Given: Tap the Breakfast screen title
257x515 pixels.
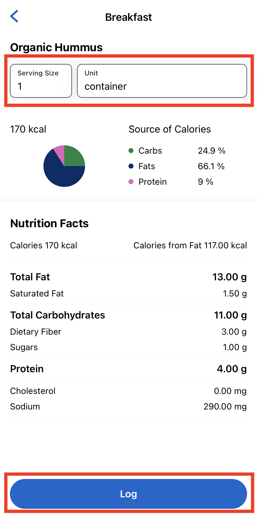Looking at the screenshot, I should (128, 17).
